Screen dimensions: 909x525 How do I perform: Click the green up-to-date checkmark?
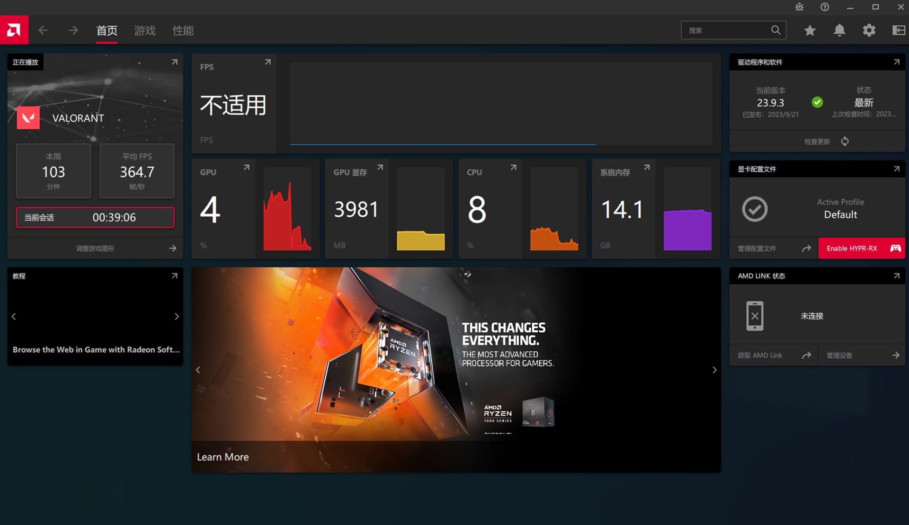pos(817,102)
